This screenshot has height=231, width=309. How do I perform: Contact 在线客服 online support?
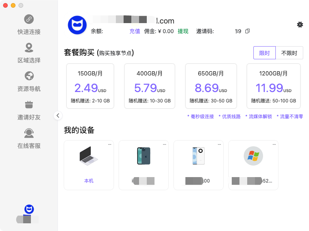tap(29, 138)
